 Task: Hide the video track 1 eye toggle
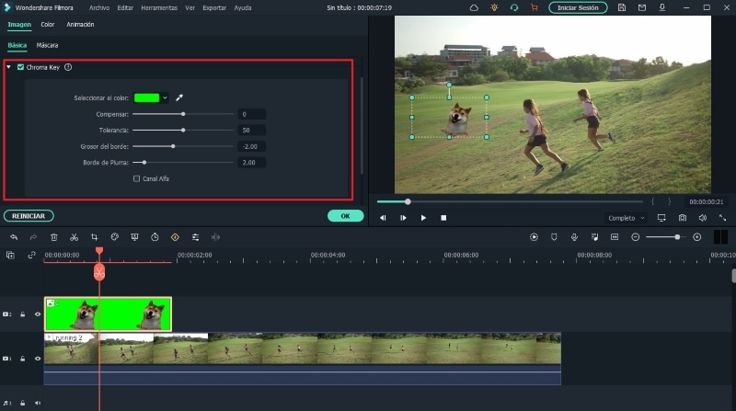point(38,359)
